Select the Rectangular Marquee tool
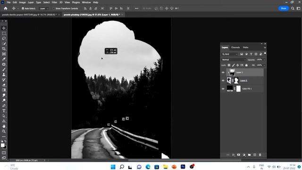 click(4, 34)
